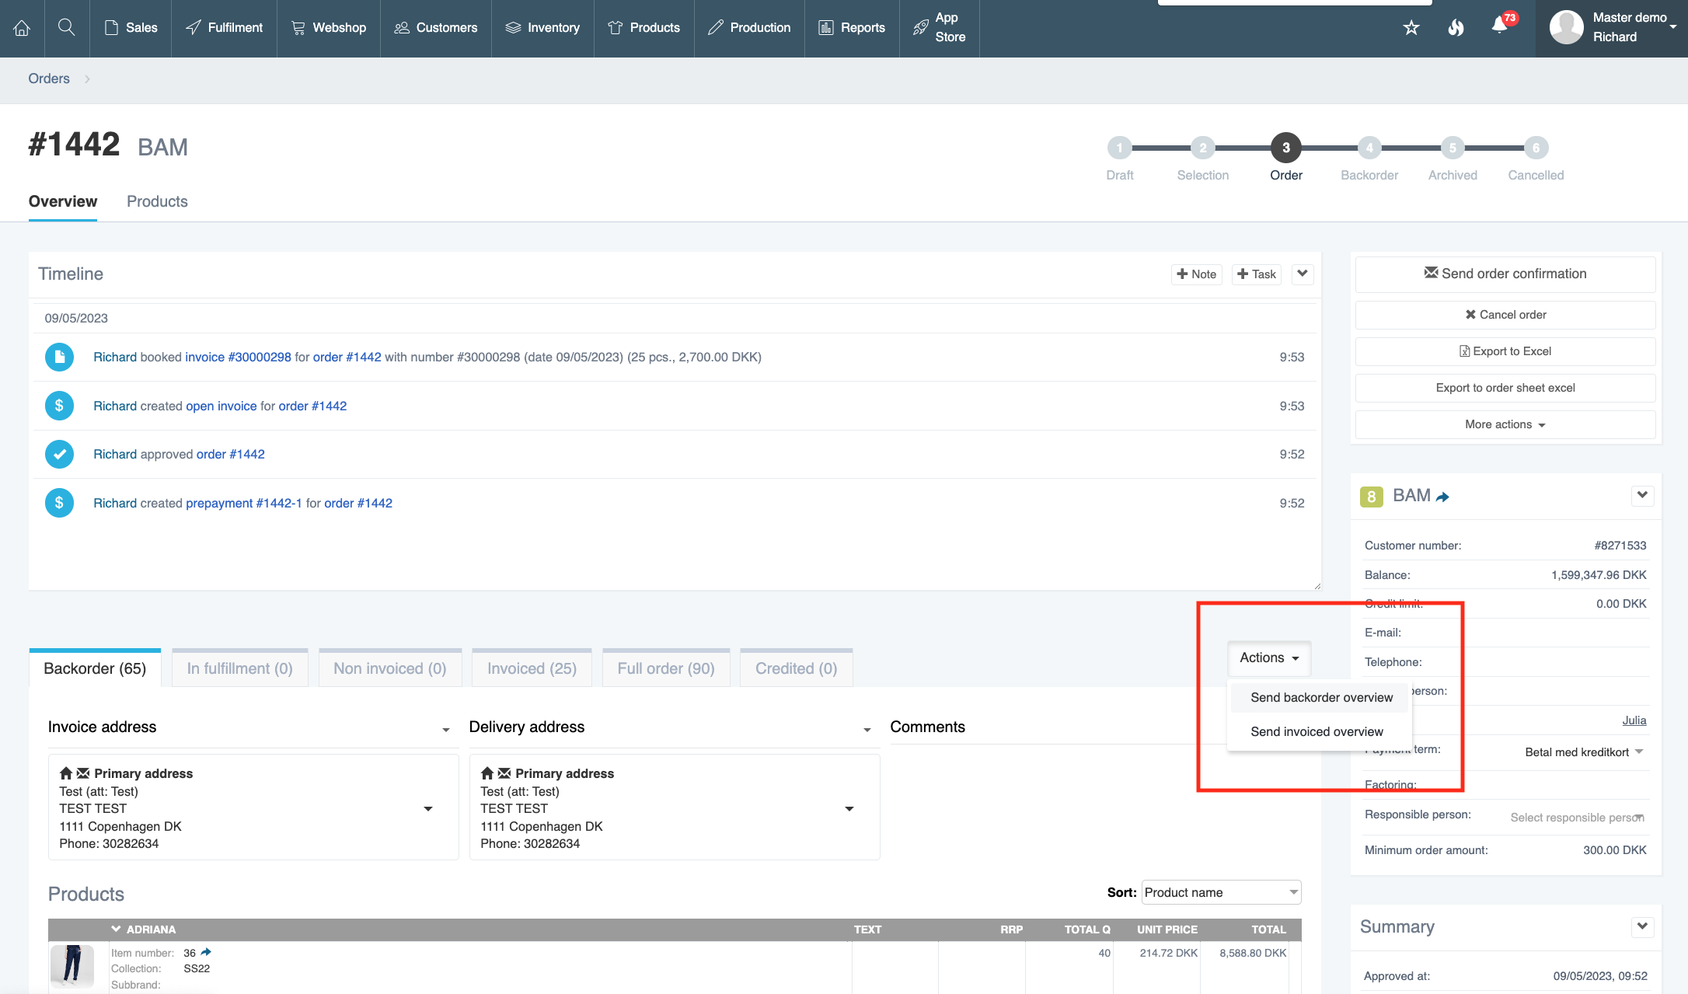Viewport: 1688px width, 994px height.
Task: Open the Product name sort dropdown
Action: [1220, 892]
